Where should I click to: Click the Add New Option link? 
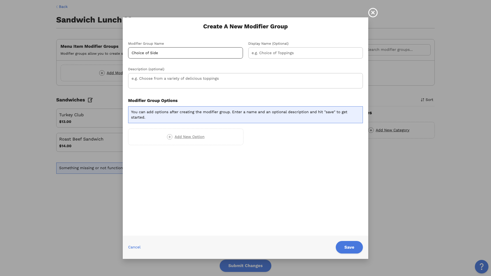tap(189, 137)
